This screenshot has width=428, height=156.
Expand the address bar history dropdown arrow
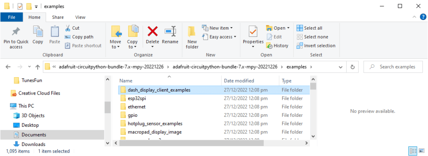tap(340, 67)
